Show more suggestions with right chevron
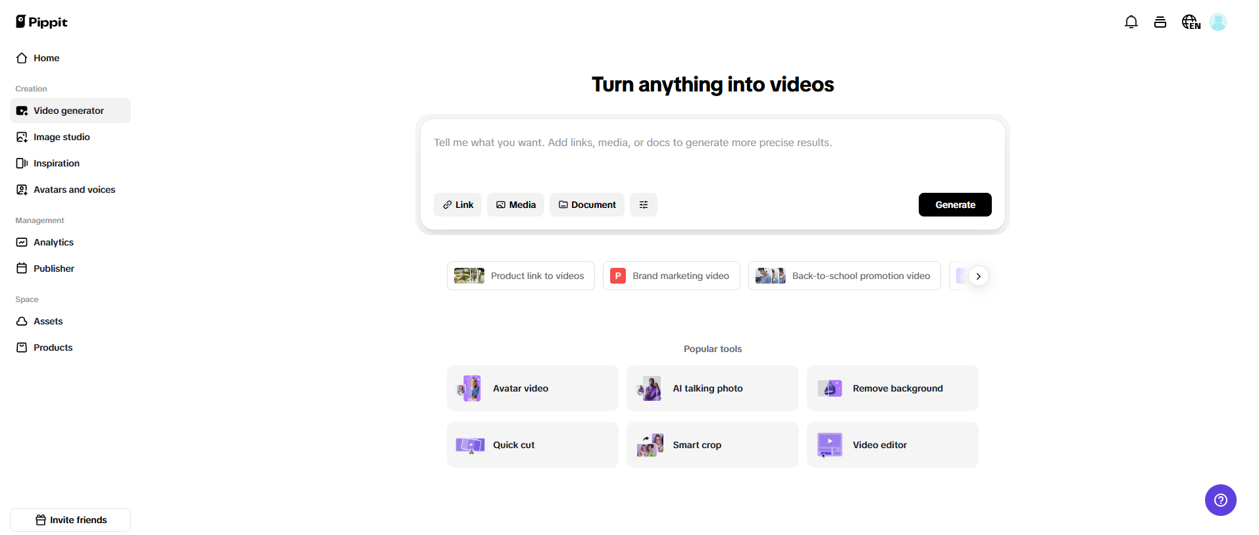 tap(979, 276)
